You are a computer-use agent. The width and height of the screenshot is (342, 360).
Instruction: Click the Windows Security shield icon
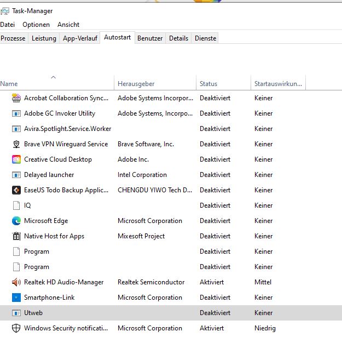pos(16,328)
